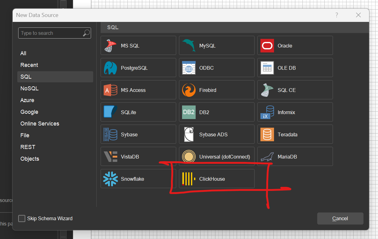The width and height of the screenshot is (378, 239).
Task: Open the NoSQL category
Action: 29,88
